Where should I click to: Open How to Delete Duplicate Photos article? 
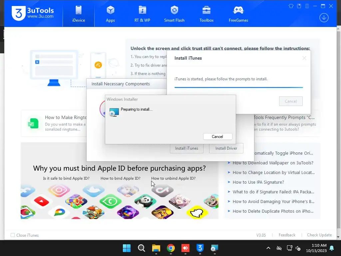(x=273, y=211)
